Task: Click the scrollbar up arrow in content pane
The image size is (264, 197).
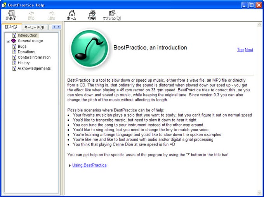Action: [x=259, y=25]
